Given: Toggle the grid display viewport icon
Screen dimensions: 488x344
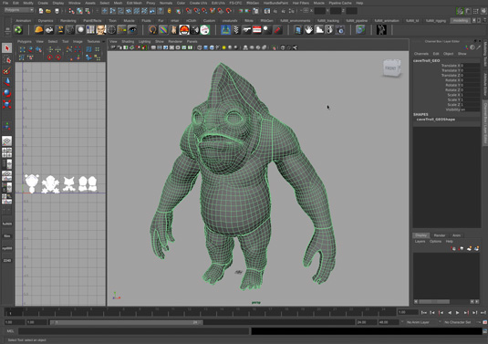Looking at the screenshot, I should tap(153, 47).
